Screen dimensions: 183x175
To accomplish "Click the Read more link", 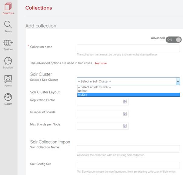I will 101,63.
